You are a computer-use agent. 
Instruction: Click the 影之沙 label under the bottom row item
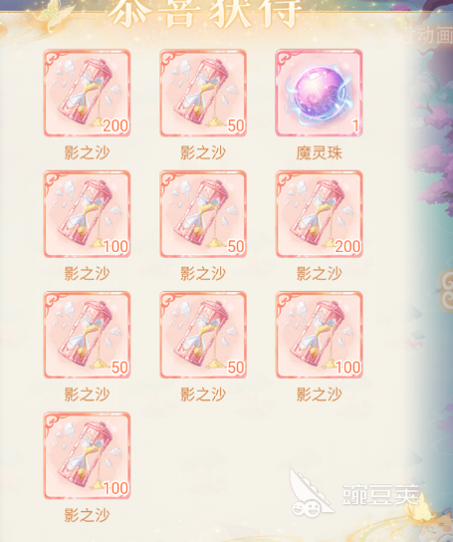pyautogui.click(x=87, y=515)
